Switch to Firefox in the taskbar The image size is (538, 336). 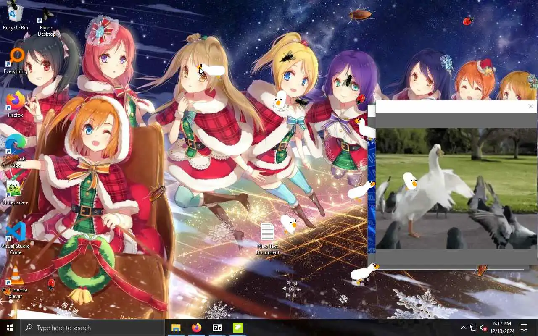click(x=196, y=328)
